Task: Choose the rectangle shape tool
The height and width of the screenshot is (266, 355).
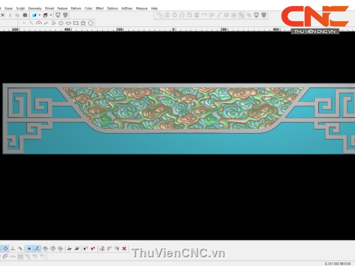Action: [76, 23]
